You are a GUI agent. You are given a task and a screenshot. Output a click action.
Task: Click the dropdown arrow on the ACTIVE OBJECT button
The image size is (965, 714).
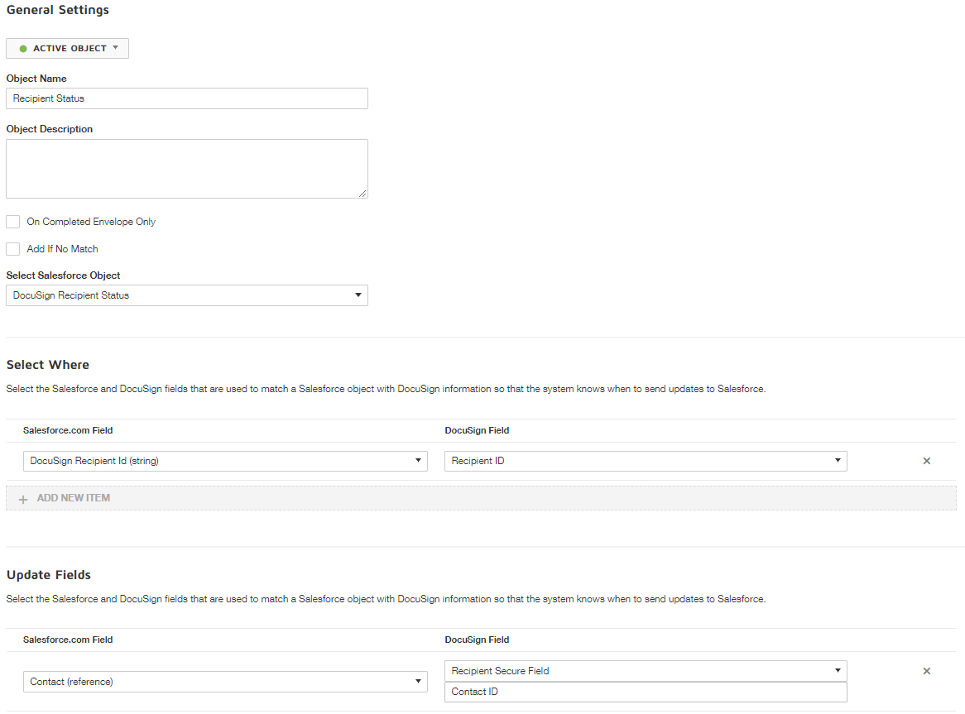[x=117, y=48]
